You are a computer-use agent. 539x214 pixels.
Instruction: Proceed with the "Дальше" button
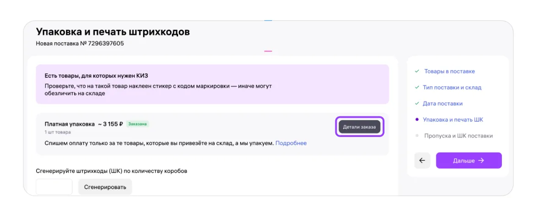tap(469, 161)
